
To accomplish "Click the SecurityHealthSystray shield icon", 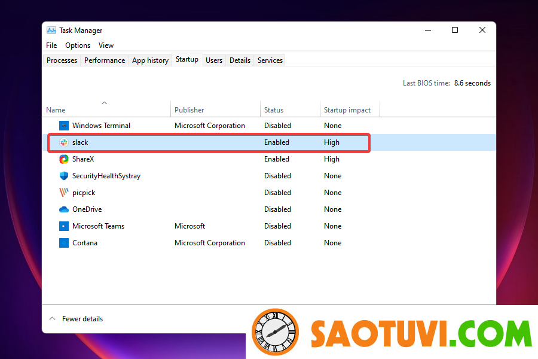I will click(x=64, y=176).
